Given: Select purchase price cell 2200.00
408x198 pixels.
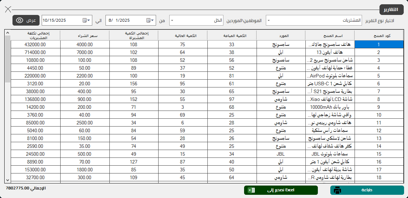Looking at the screenshot, I should pos(84,76).
